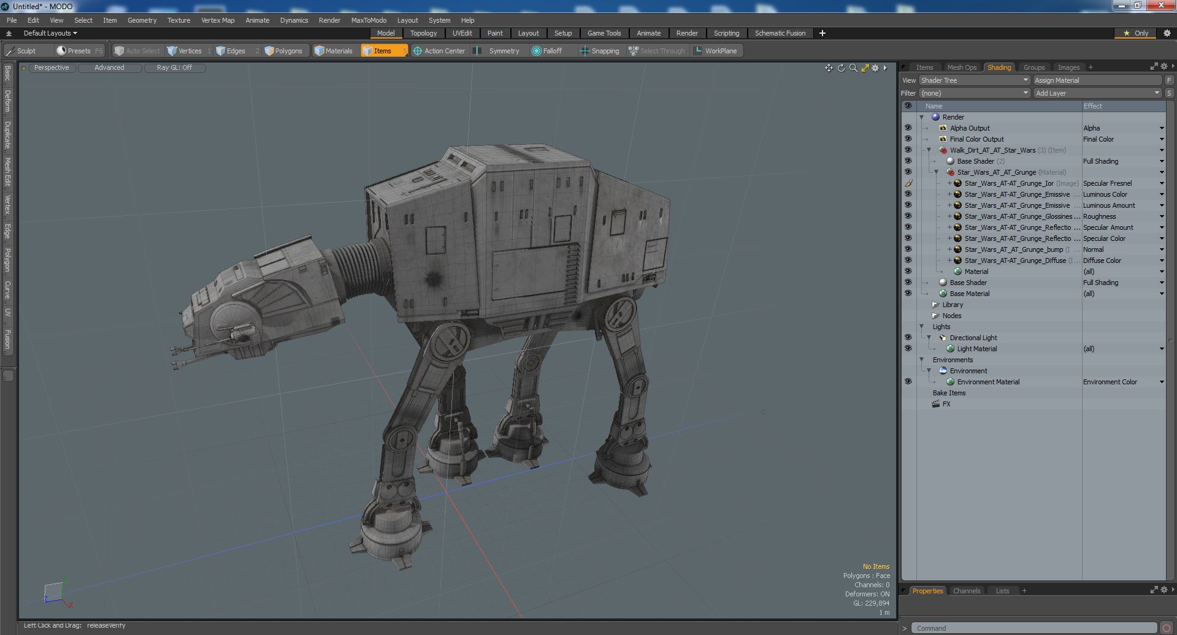Toggle visibility of Grunge_Diffuse layer
Screen dimensions: 1177x635
tap(908, 260)
